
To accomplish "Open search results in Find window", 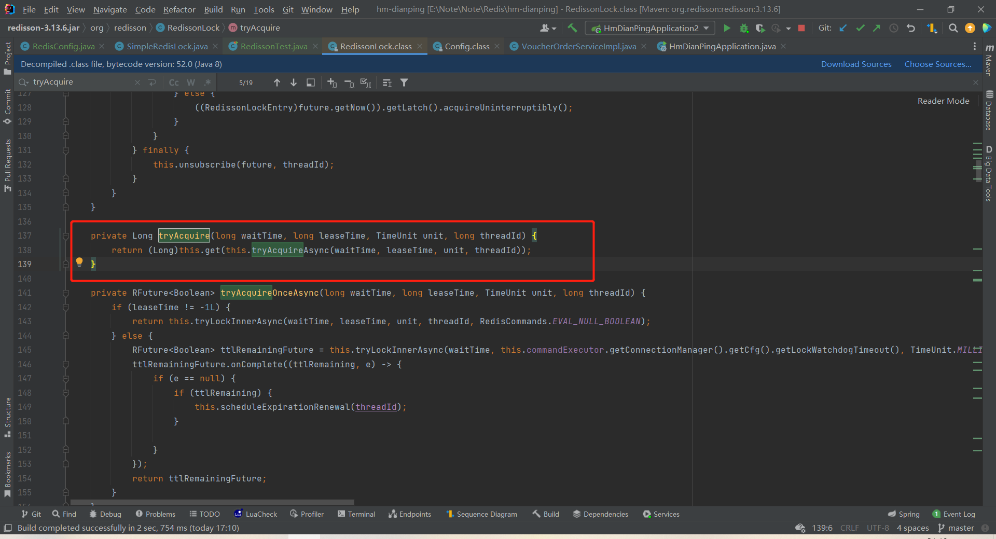I will pos(311,82).
